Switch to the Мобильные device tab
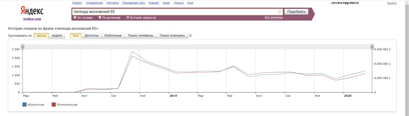The image size is (409, 116). point(113,35)
